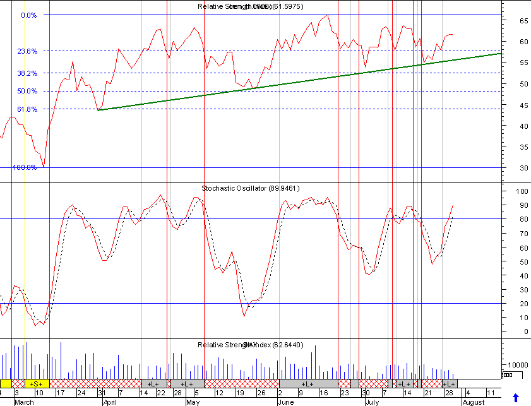The width and height of the screenshot is (531, 406).
Task: Click the 20 value on stochastic axis
Action: click(524, 304)
